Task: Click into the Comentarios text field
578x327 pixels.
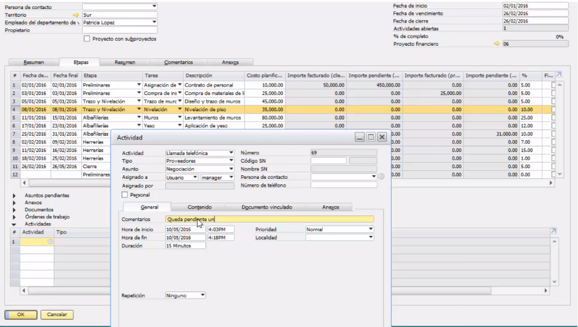Action: click(x=269, y=220)
